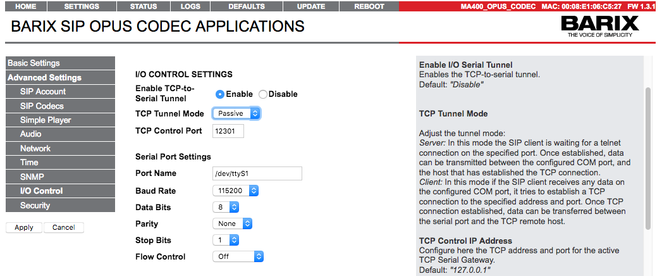Open the TCP Tunnel Mode dropdown
This screenshot has height=276, width=662.
click(x=236, y=113)
